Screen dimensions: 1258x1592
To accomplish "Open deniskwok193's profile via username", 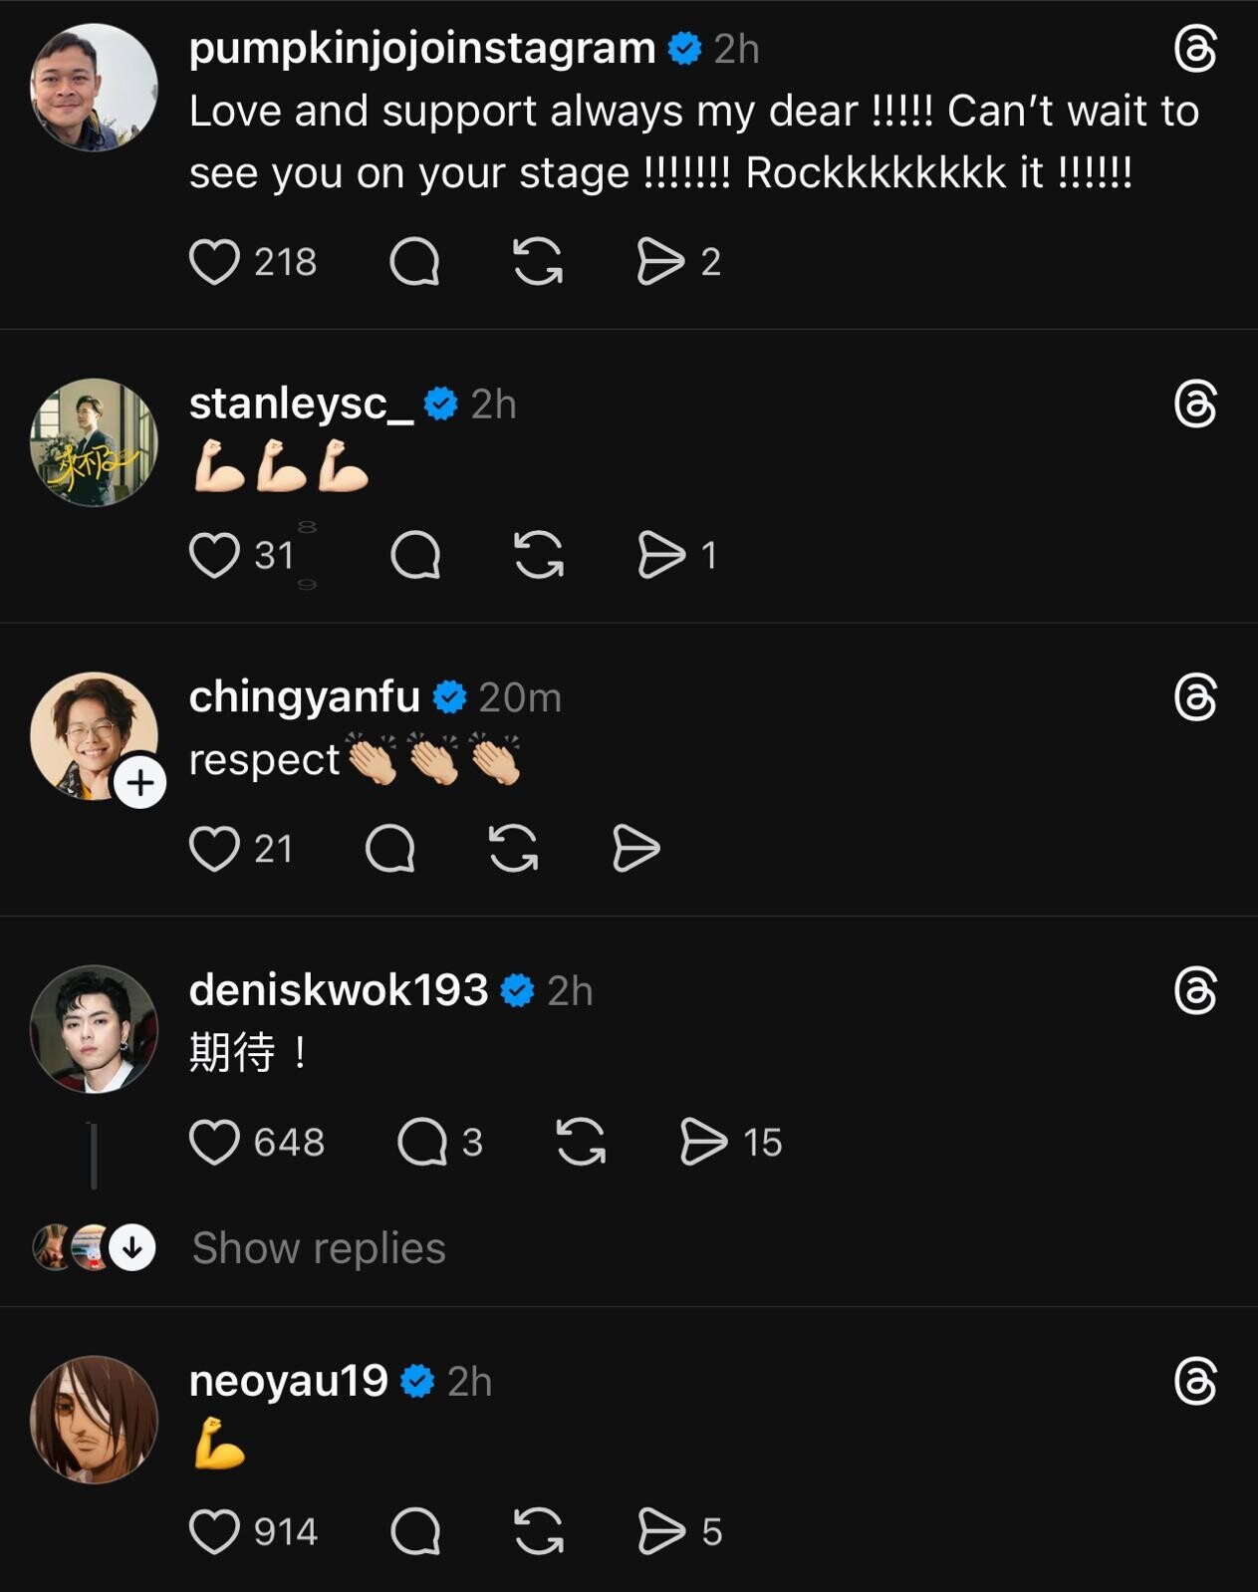I will coord(339,990).
